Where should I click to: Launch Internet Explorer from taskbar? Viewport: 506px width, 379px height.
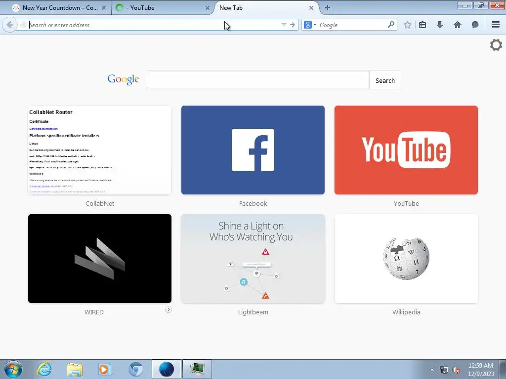pos(44,369)
